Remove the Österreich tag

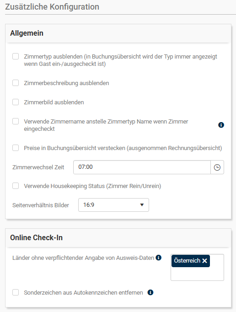click(x=204, y=261)
